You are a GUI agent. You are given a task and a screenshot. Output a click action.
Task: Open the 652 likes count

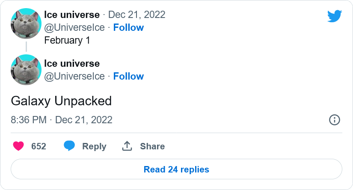(39, 146)
